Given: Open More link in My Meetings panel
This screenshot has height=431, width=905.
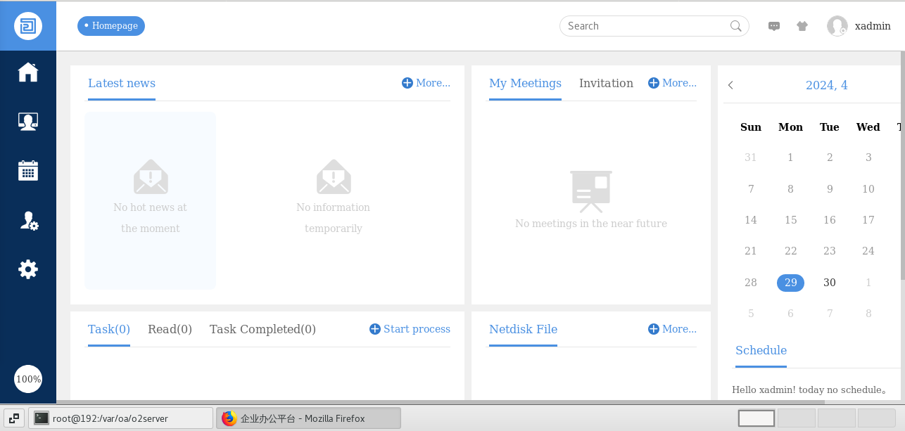Looking at the screenshot, I should point(679,83).
